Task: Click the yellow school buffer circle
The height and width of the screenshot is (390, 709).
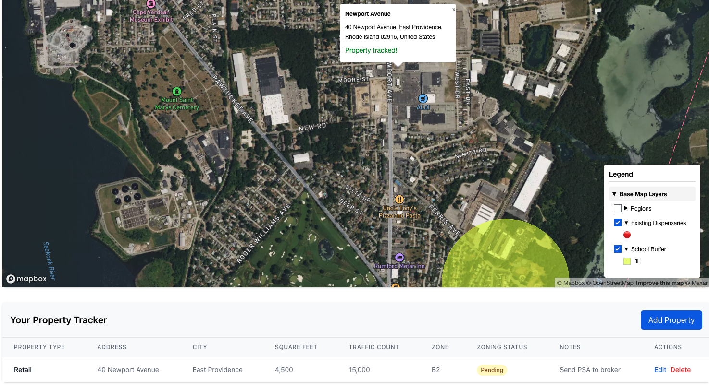Action: [x=505, y=253]
